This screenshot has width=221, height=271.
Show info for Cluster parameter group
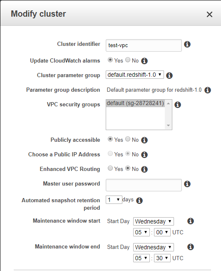click(169, 75)
